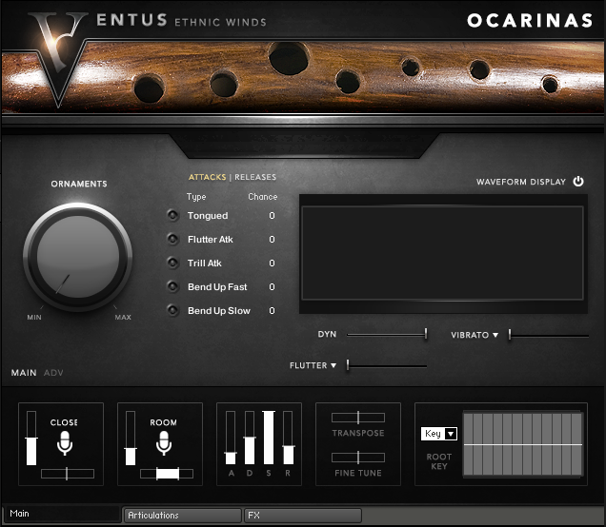The image size is (606, 527).
Task: Open the FX bottom tab
Action: point(303,516)
